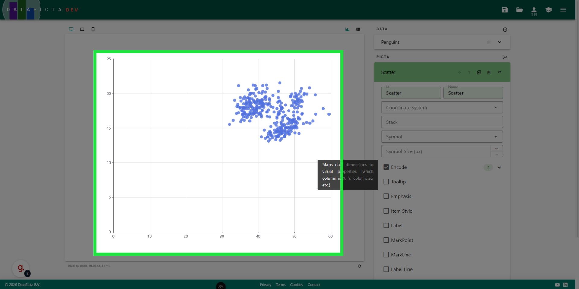Show the data table view icon
This screenshot has width=579, height=289.
pos(358,29)
